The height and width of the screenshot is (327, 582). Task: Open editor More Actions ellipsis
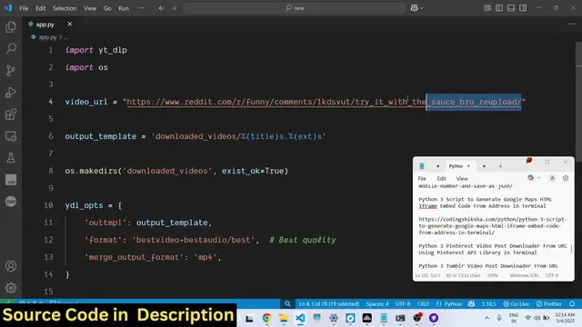(571, 25)
